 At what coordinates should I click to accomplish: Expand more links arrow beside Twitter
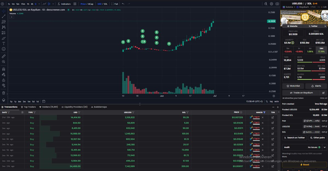(x=325, y=26)
